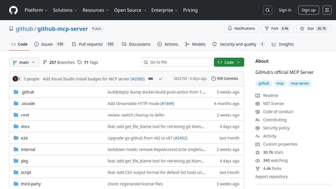Click the mcp topic tag
The width and height of the screenshot is (336, 189).
point(280,83)
